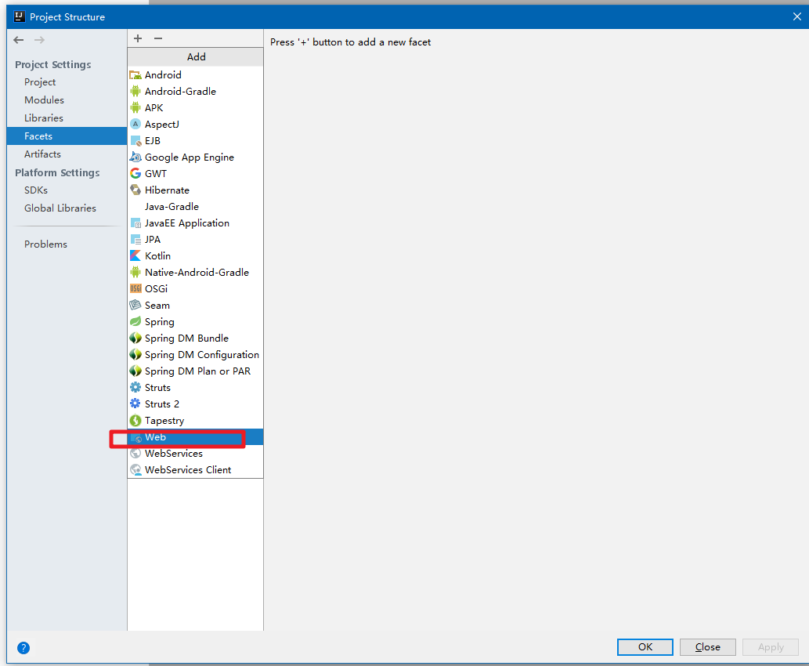
Task: Select 'WebServices Client' text entry
Action: pos(188,470)
